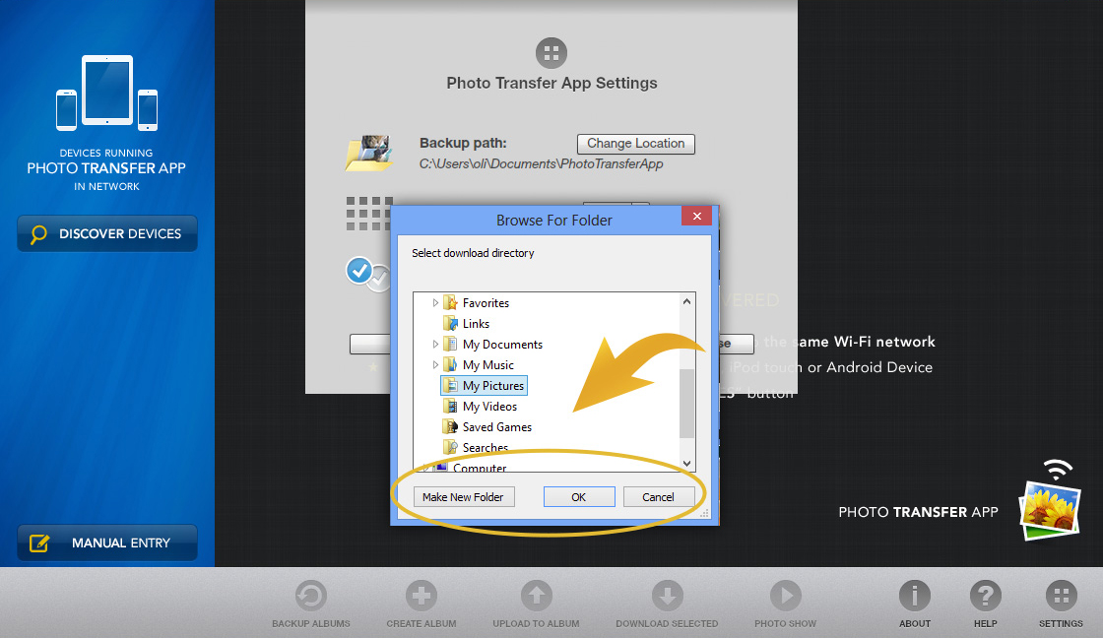
Task: Click the folder tree scroll up arrow
Action: click(686, 301)
